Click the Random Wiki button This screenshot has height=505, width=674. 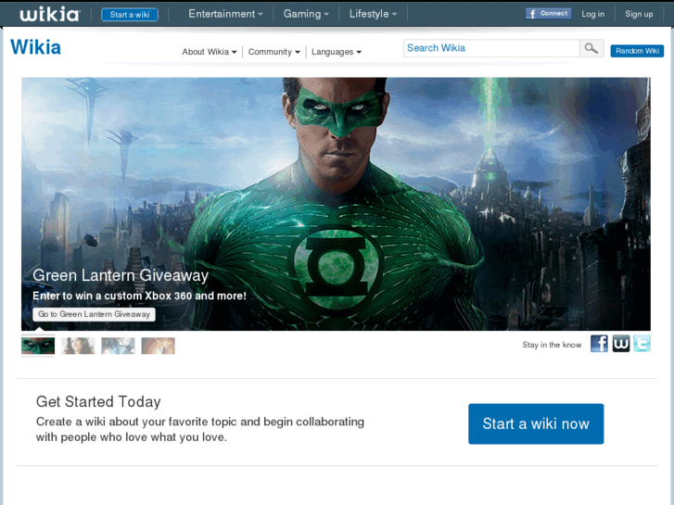click(x=637, y=51)
